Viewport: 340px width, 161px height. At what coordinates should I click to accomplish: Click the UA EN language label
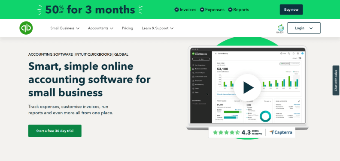click(x=280, y=33)
